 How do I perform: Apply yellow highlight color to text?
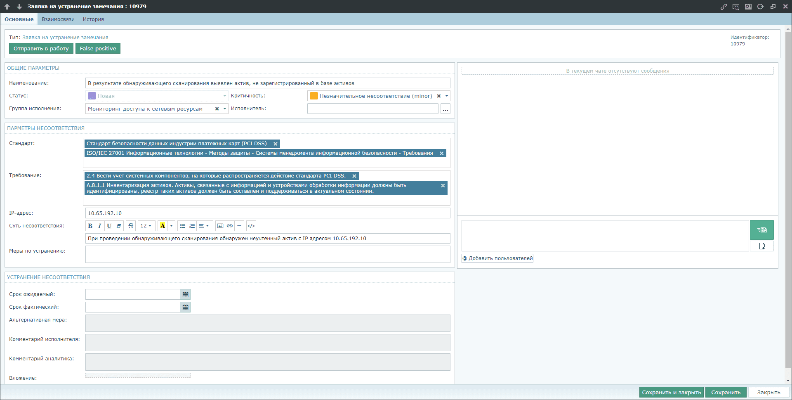(163, 226)
